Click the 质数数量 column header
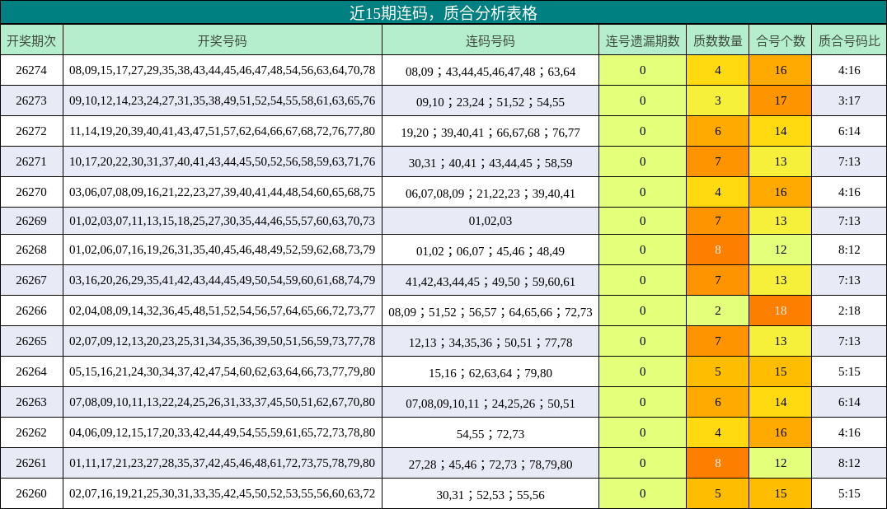887x509 pixels. pyautogui.click(x=718, y=40)
